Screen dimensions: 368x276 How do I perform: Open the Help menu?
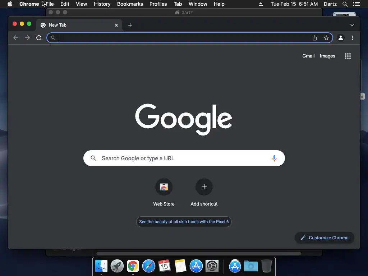coord(219,4)
